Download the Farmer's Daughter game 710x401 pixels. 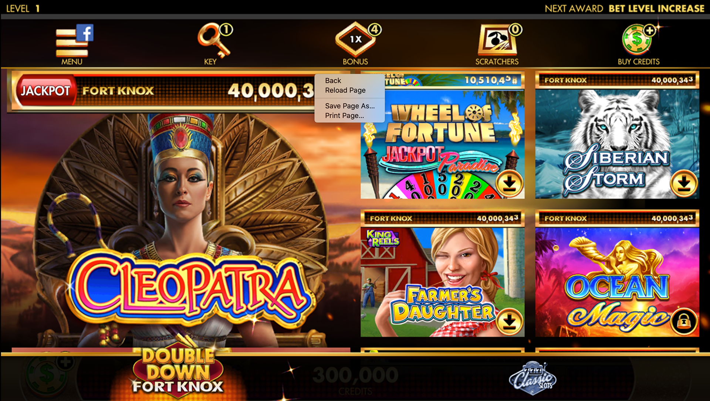510,322
